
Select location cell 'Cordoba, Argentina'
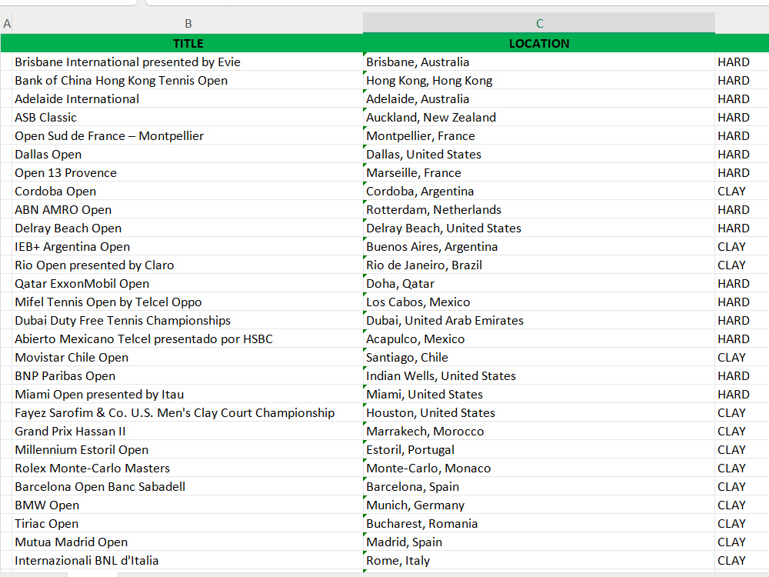[539, 192]
